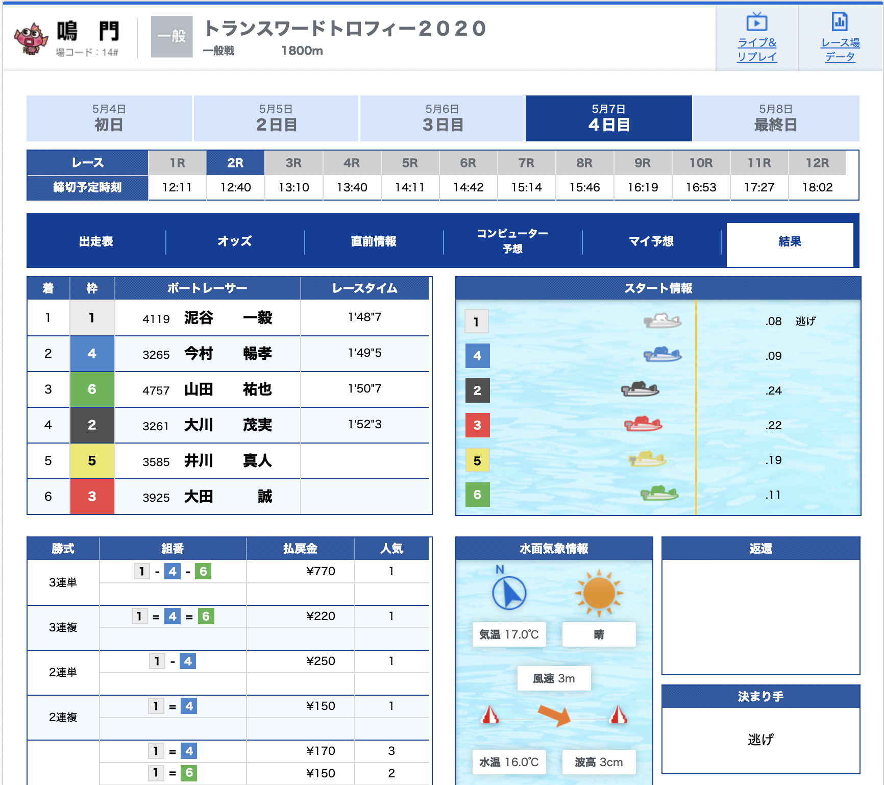Viewport: 884px width, 785px height.
Task: Click the sunny weather sun icon
Action: pos(599,593)
